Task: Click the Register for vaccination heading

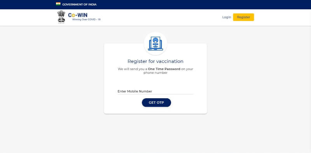Action: (x=155, y=61)
